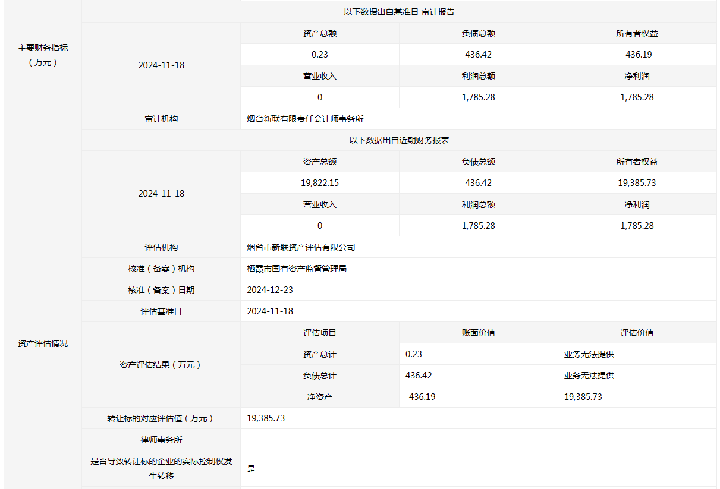Click the 以下数据出自基准日 审计报告 header

[399, 12]
